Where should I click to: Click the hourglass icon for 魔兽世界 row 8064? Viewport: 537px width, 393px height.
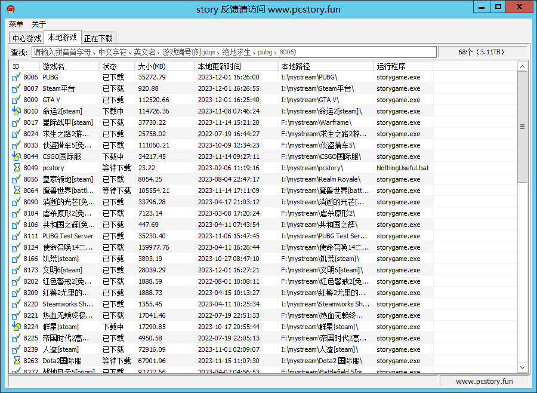(17, 191)
